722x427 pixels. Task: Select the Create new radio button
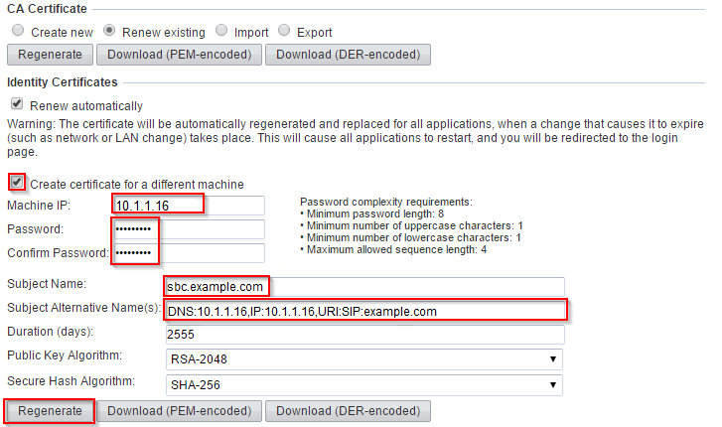[x=18, y=31]
